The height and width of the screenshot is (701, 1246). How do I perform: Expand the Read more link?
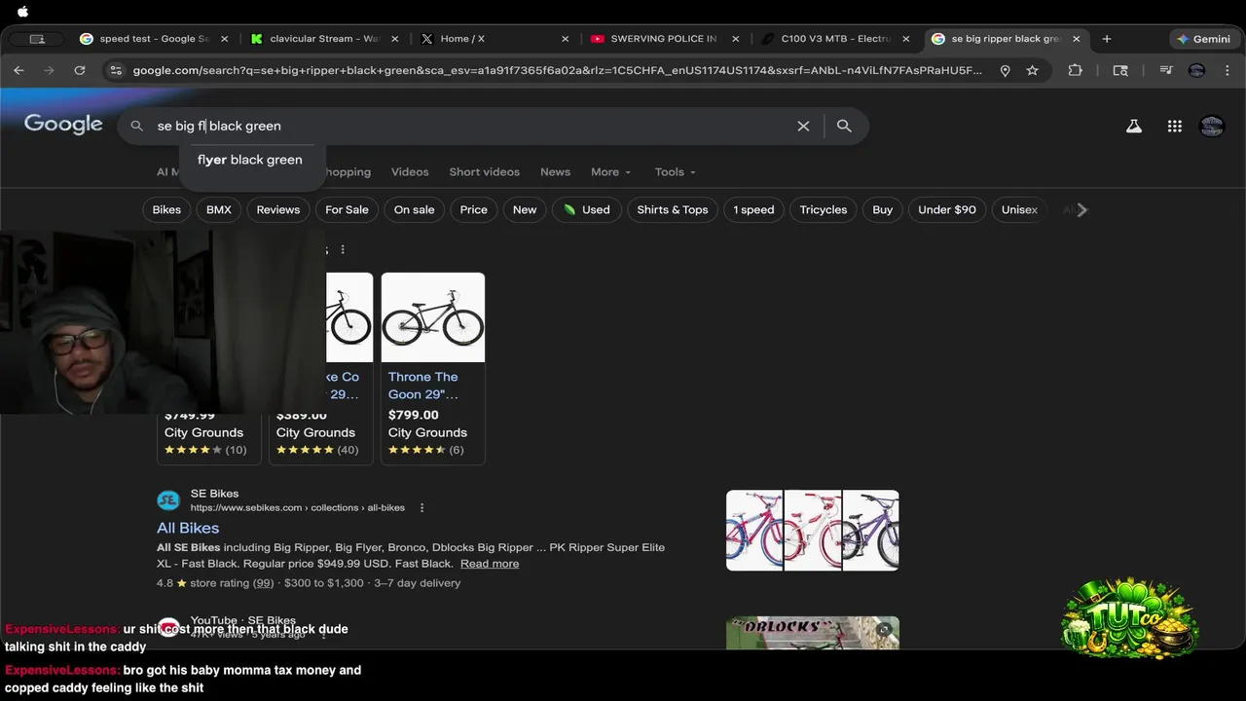tap(490, 564)
